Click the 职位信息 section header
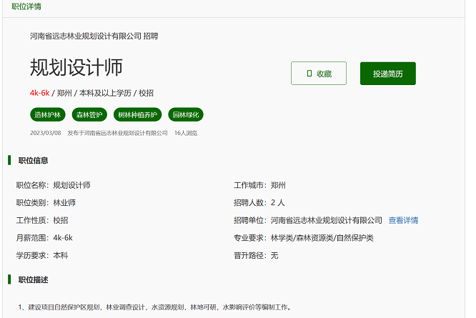 point(33,161)
